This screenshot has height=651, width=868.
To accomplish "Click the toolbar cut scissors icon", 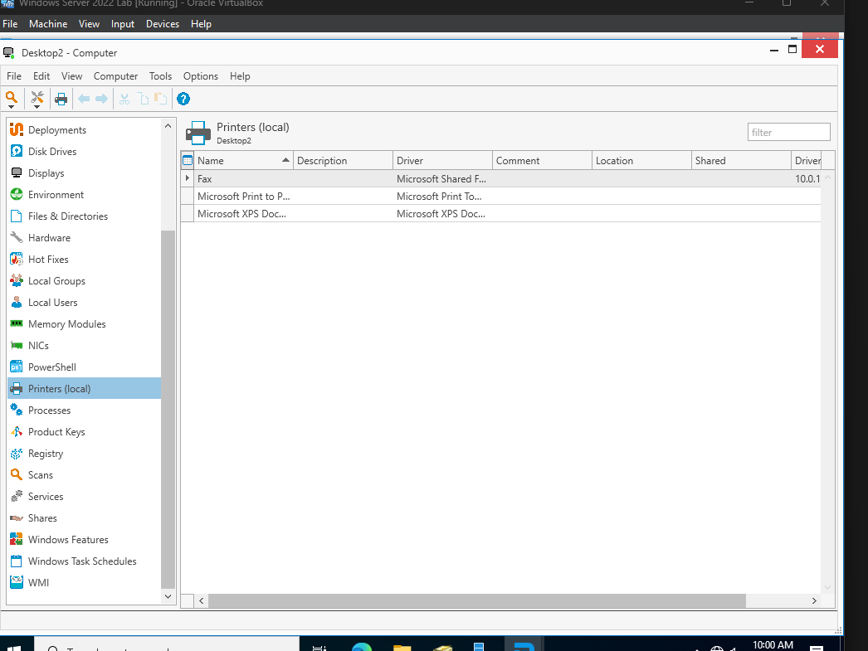I will (124, 99).
